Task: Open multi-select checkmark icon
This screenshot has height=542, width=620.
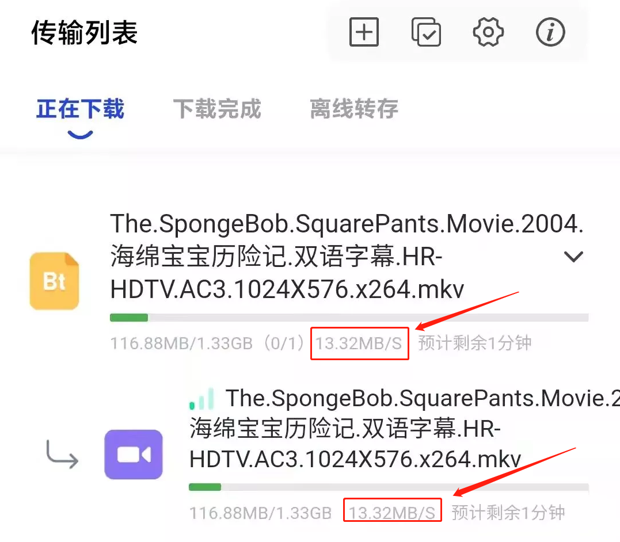Action: click(x=426, y=32)
